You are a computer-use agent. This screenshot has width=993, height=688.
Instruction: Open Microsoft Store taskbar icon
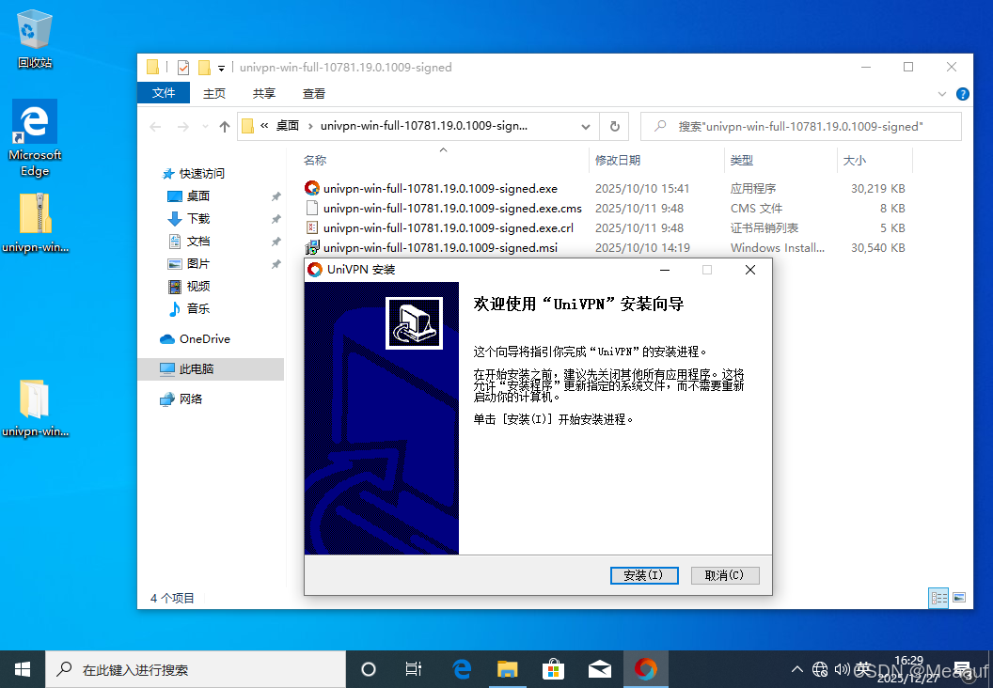(553, 669)
